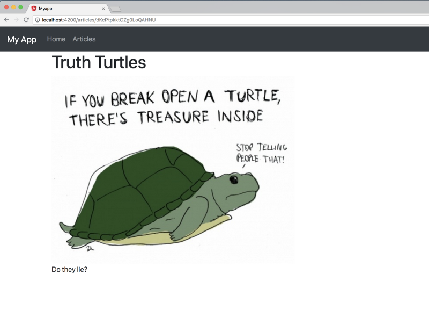The image size is (429, 317).
Task: Open a new tab with the new-tab button
Action: pyautogui.click(x=115, y=9)
